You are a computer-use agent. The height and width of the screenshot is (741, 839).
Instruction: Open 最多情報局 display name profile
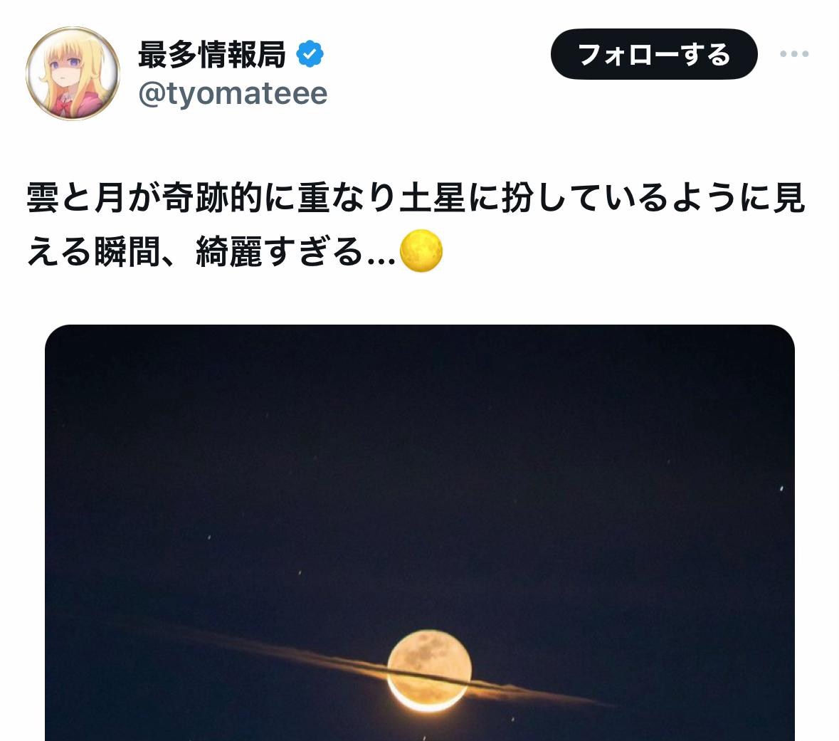(212, 54)
